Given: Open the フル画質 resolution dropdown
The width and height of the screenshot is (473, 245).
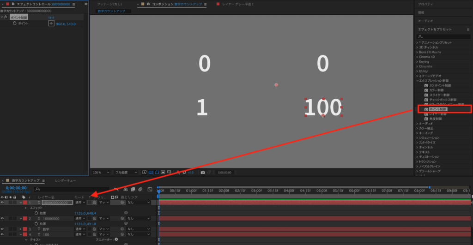Looking at the screenshot, I should pos(126,172).
